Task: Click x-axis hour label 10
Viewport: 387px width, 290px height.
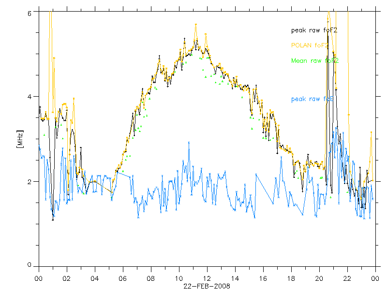Action: coord(179,279)
